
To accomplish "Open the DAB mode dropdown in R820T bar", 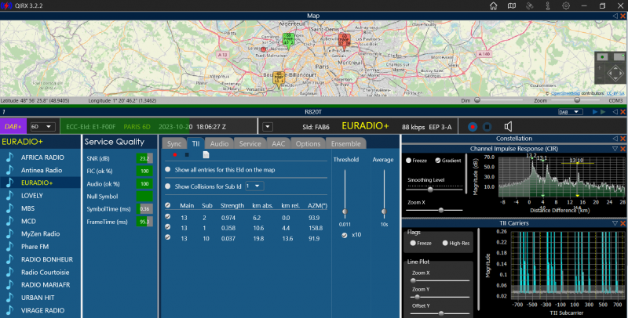I will click(571, 112).
